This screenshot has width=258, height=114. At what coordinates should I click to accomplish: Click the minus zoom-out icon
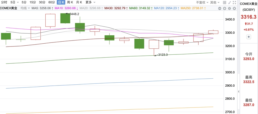click(x=220, y=8)
